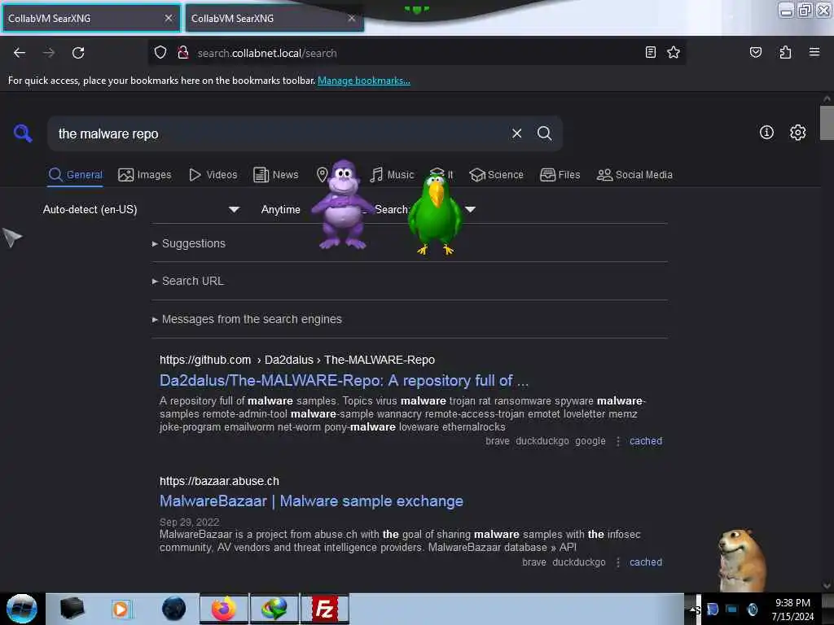The height and width of the screenshot is (625, 834).
Task: Switch to the first CollabVM SearXNG tab
Action: tap(91, 18)
